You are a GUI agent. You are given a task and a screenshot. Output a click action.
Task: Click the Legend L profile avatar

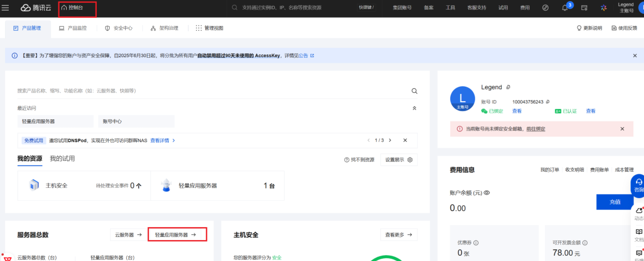point(462,99)
